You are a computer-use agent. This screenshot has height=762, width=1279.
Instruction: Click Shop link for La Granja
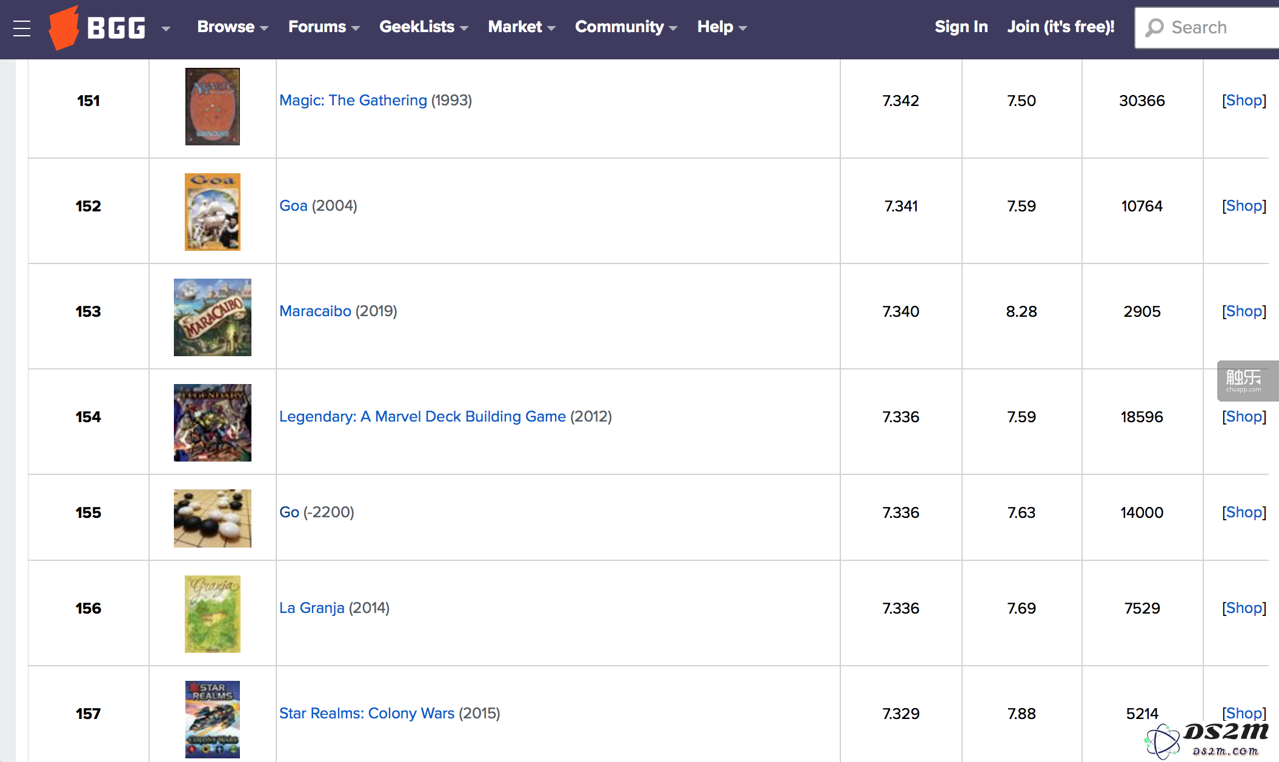pyautogui.click(x=1244, y=608)
